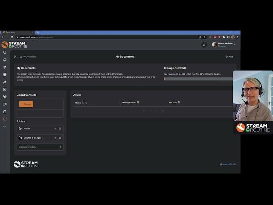
Task: Sort assets by the Name column
Action: point(83,102)
